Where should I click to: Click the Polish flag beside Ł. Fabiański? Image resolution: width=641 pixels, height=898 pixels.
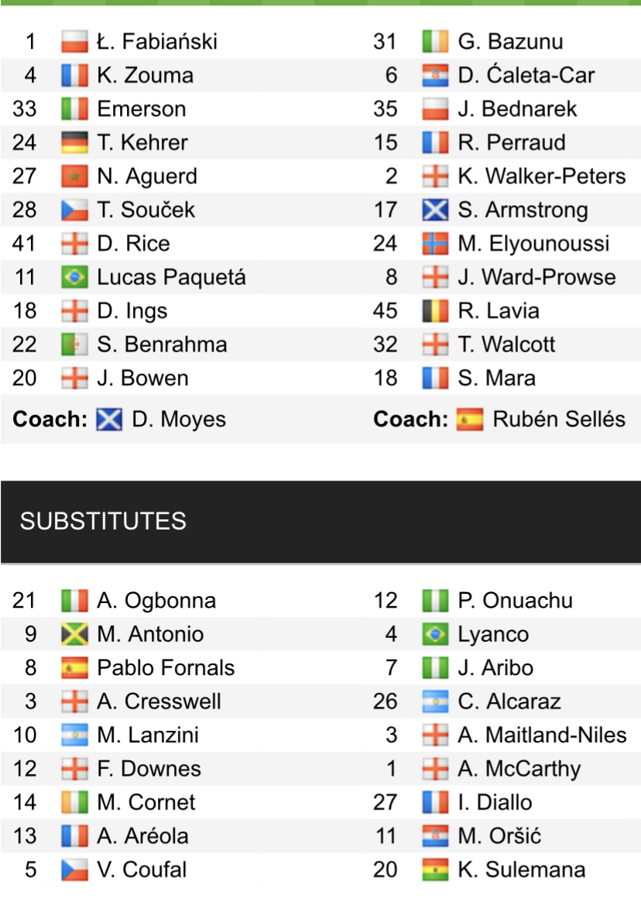pos(74,41)
